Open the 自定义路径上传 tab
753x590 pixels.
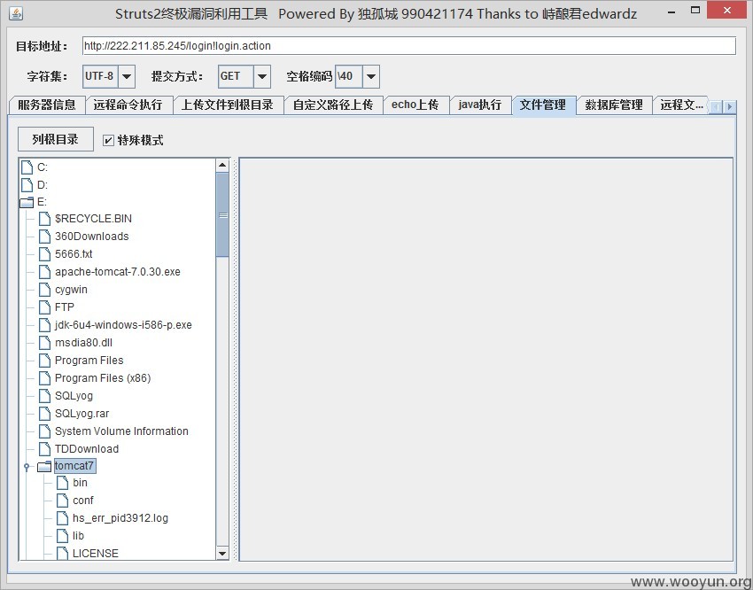333,105
